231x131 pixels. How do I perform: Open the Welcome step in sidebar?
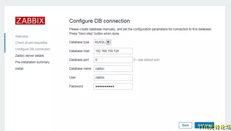coord(22,36)
